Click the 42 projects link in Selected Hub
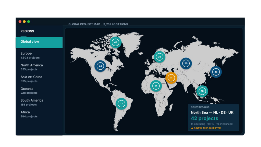The width and height of the screenshot is (261, 147). coord(205,118)
